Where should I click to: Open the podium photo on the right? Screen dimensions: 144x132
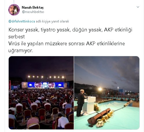(107, 93)
